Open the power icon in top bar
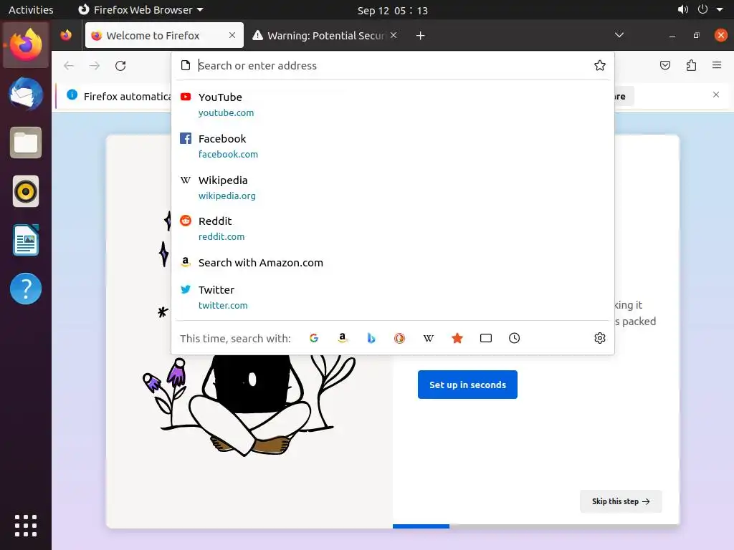The image size is (734, 550). click(x=702, y=9)
